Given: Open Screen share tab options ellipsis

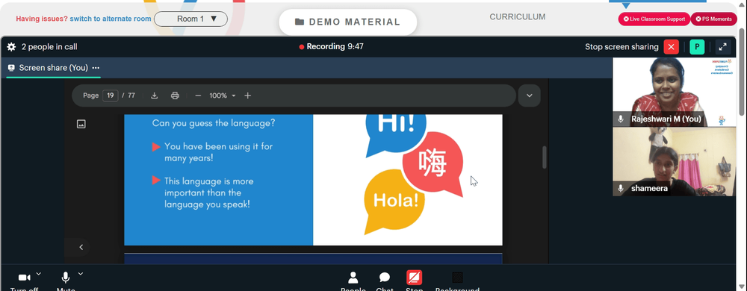Looking at the screenshot, I should pyautogui.click(x=96, y=68).
